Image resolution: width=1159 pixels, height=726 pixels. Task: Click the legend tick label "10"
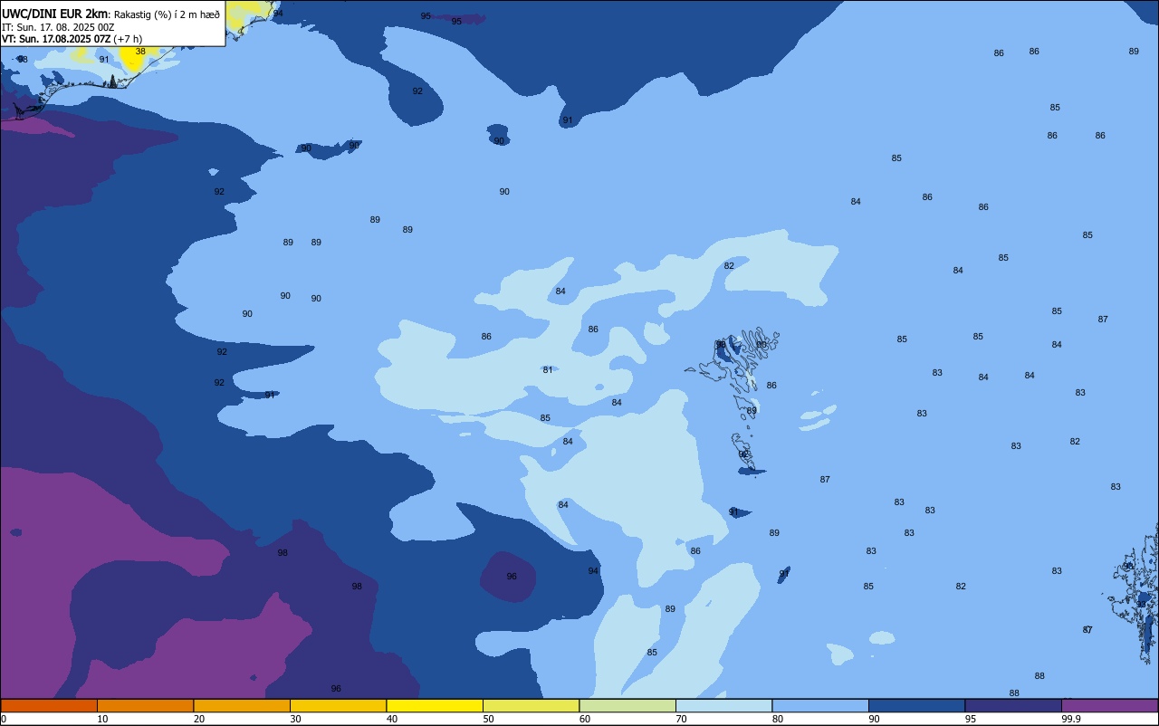pos(103,719)
